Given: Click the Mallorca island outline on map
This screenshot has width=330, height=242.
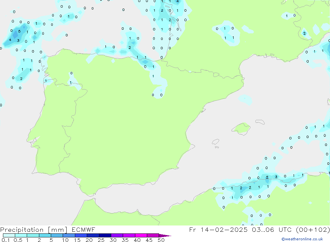Looking at the screenshot, I should pos(241,129).
